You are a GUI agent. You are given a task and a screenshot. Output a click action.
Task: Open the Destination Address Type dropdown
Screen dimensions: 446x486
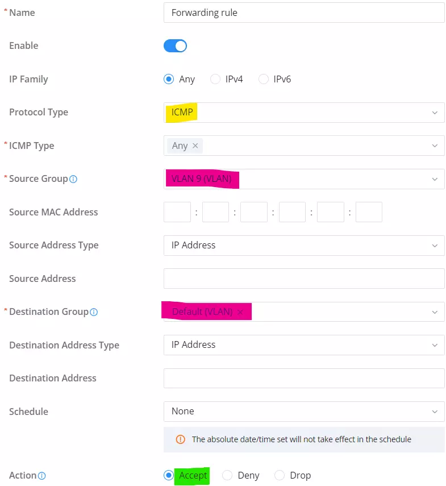click(x=304, y=345)
